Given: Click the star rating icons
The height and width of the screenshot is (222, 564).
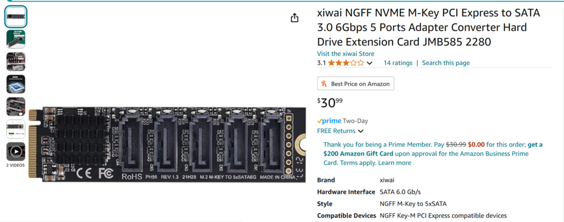Looking at the screenshot, I should pos(346,63).
